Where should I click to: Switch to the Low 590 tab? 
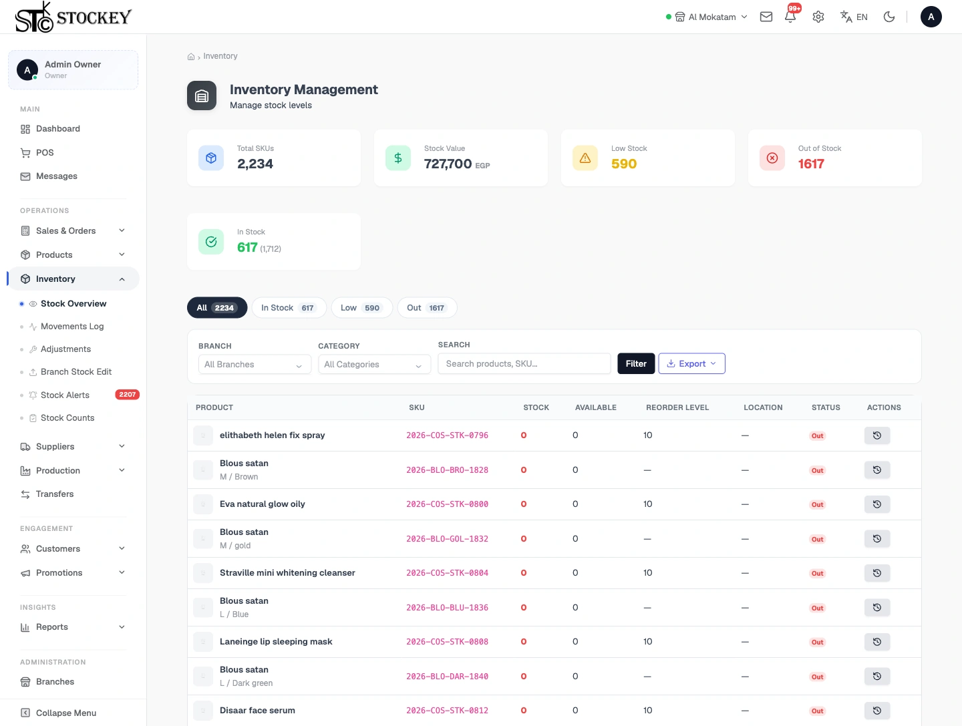(x=361, y=308)
